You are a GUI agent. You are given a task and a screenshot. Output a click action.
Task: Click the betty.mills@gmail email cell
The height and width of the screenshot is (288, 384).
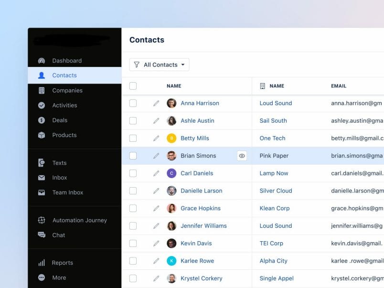[357, 139]
